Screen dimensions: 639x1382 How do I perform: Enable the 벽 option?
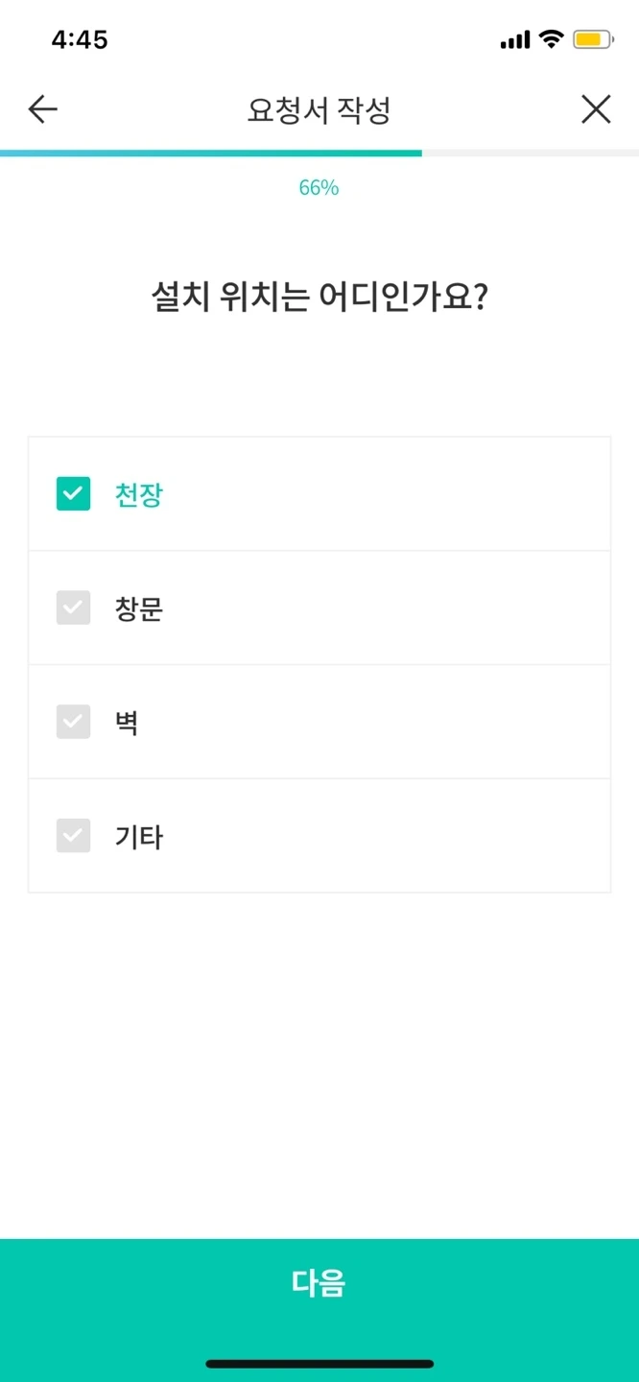(74, 721)
